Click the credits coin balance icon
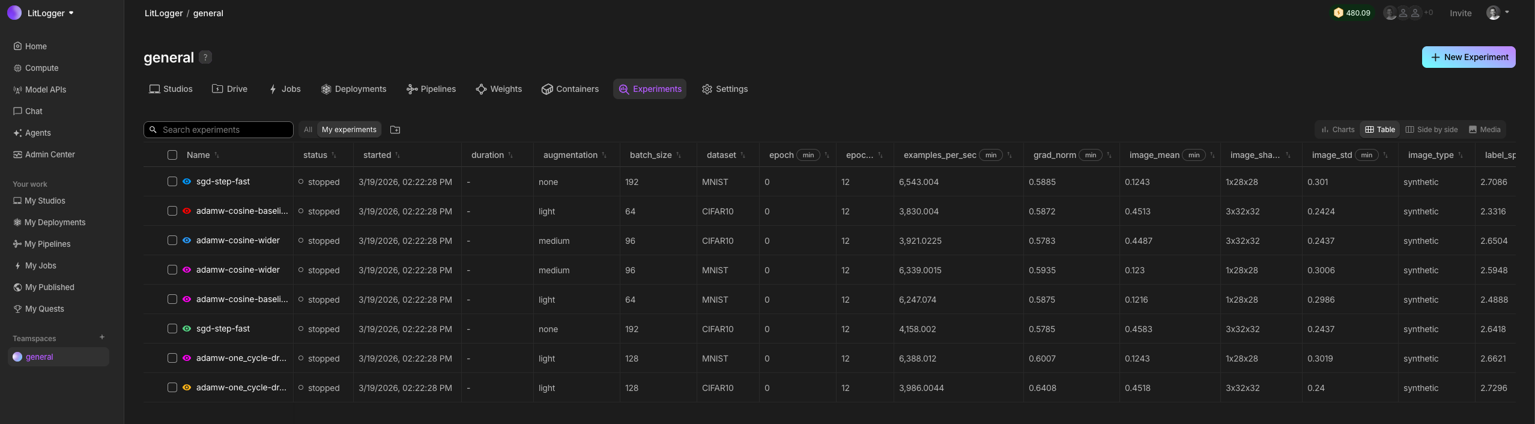 click(1338, 13)
